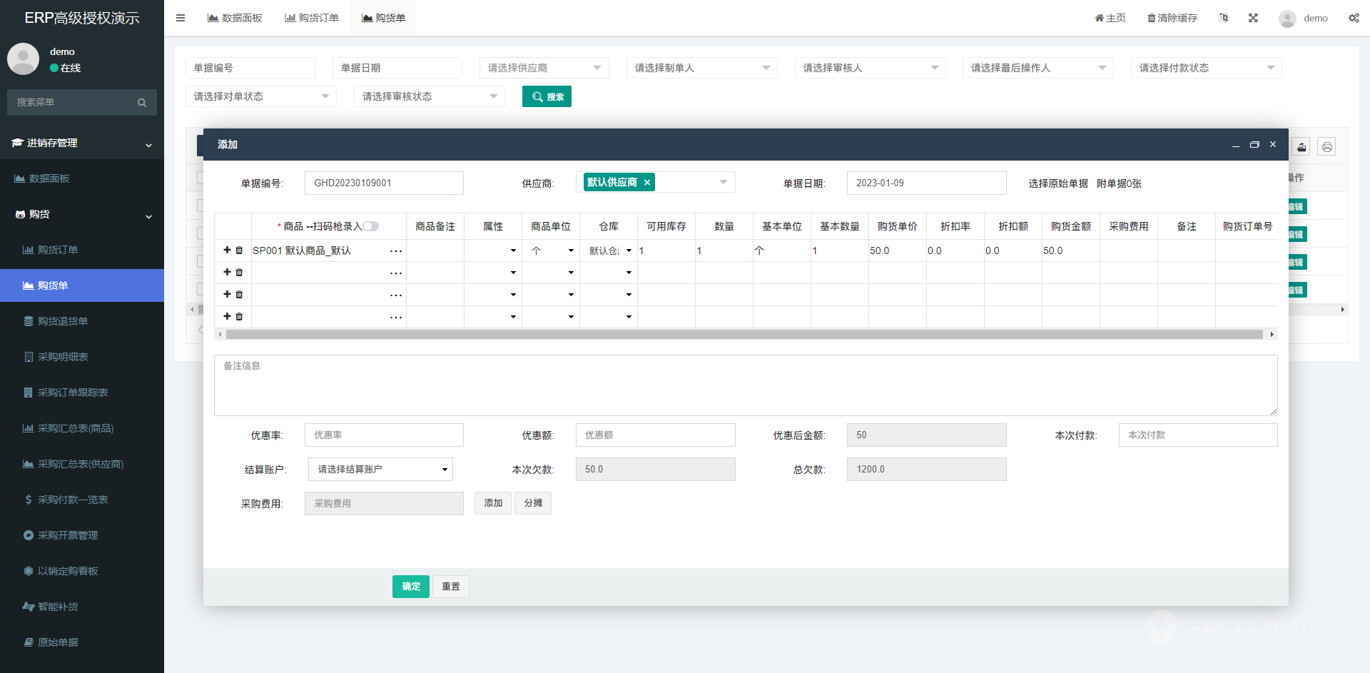Switch to the 购货订单 tab
The height and width of the screenshot is (673, 1370).
(x=312, y=18)
